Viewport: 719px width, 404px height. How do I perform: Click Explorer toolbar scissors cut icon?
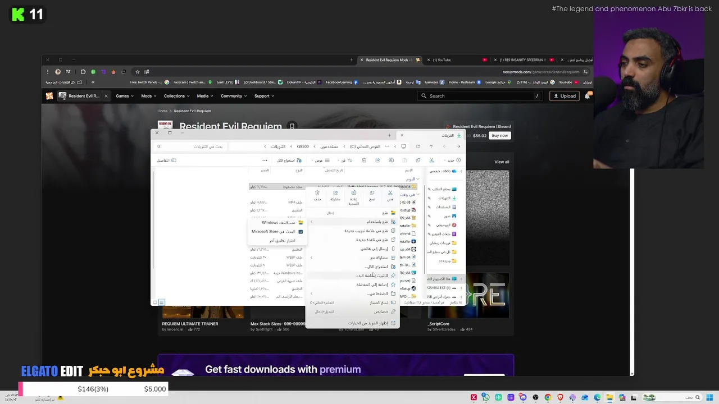pos(431,160)
